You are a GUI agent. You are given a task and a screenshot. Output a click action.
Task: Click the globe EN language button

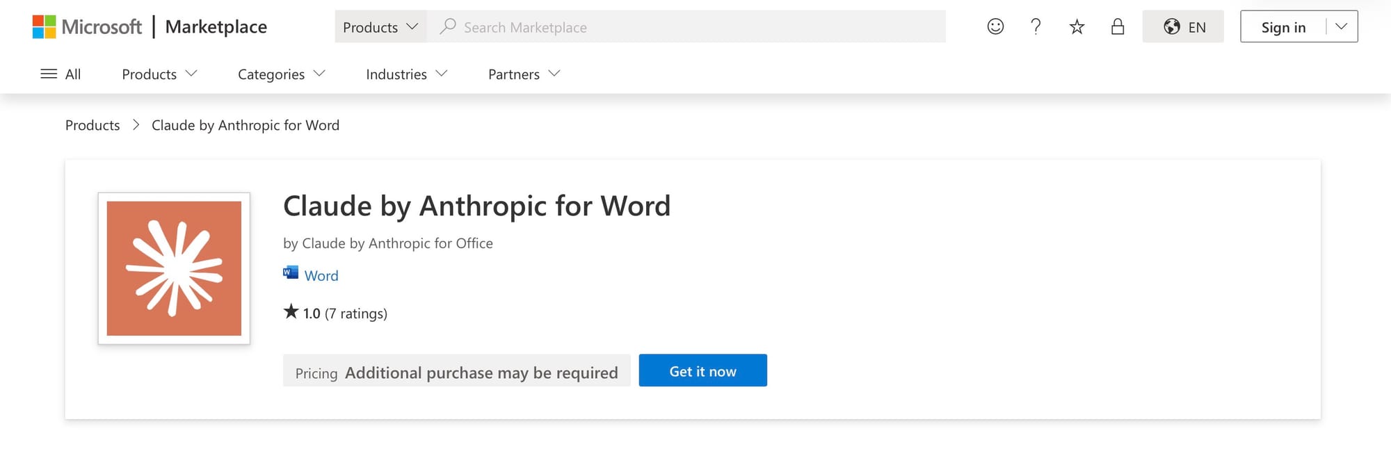[x=1183, y=26]
